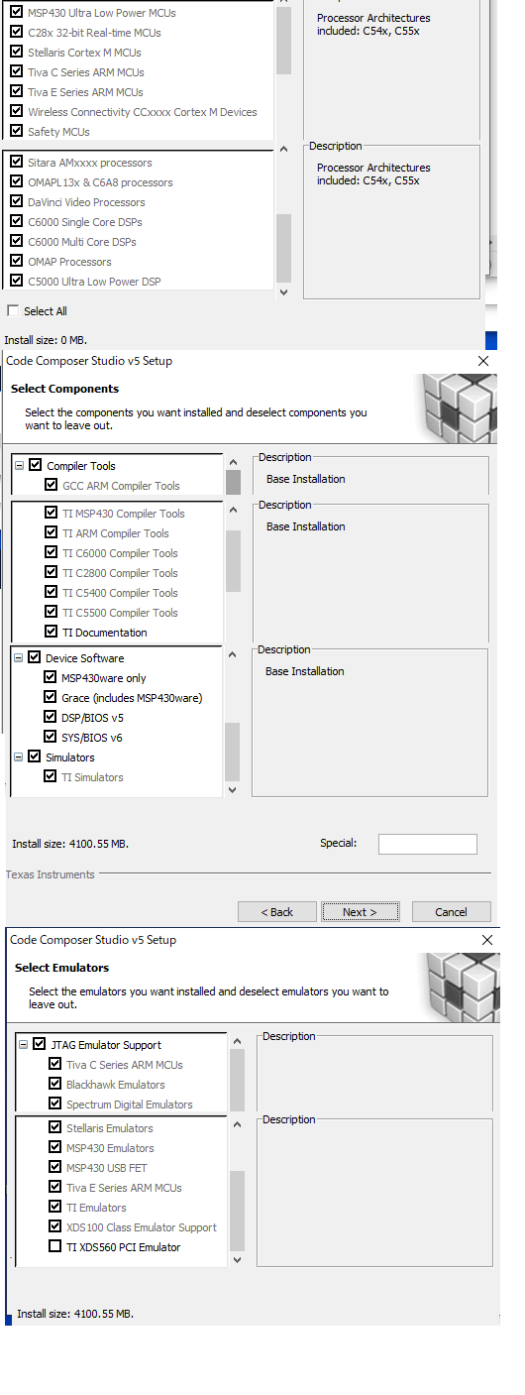Select the TI Documentation tree label

pos(104,632)
